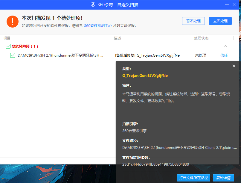Click the 项目 column header

coord(7,38)
